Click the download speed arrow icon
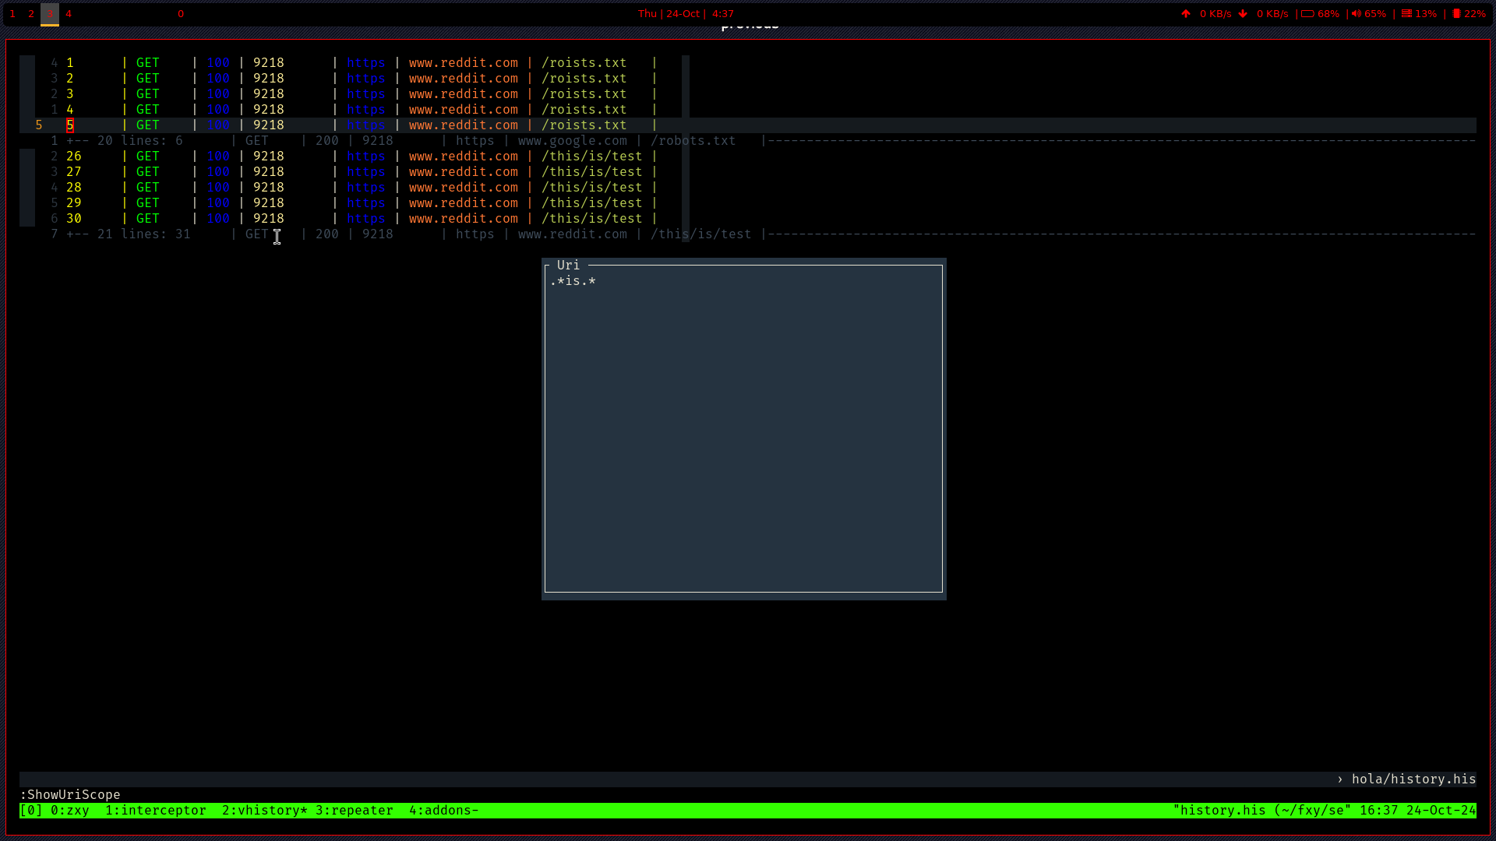This screenshot has width=1496, height=841. pos(1243,13)
